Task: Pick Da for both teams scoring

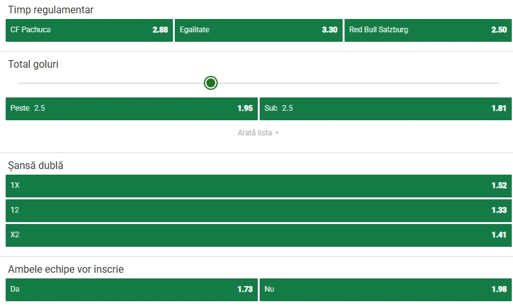Action: 132,290
